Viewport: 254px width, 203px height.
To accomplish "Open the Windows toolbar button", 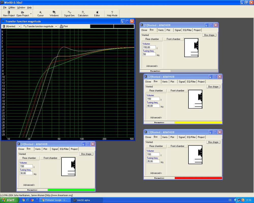I will pos(54,14).
